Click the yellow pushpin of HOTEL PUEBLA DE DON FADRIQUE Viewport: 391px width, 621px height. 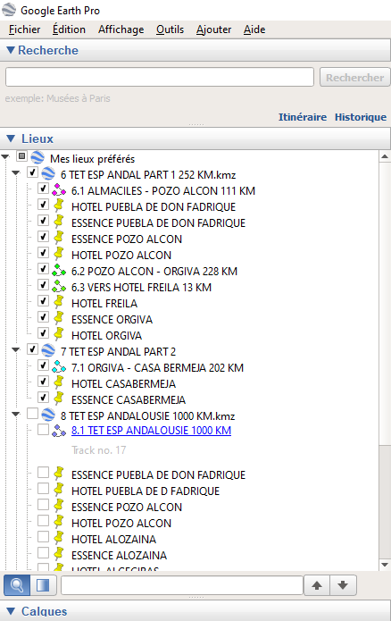pyautogui.click(x=59, y=206)
